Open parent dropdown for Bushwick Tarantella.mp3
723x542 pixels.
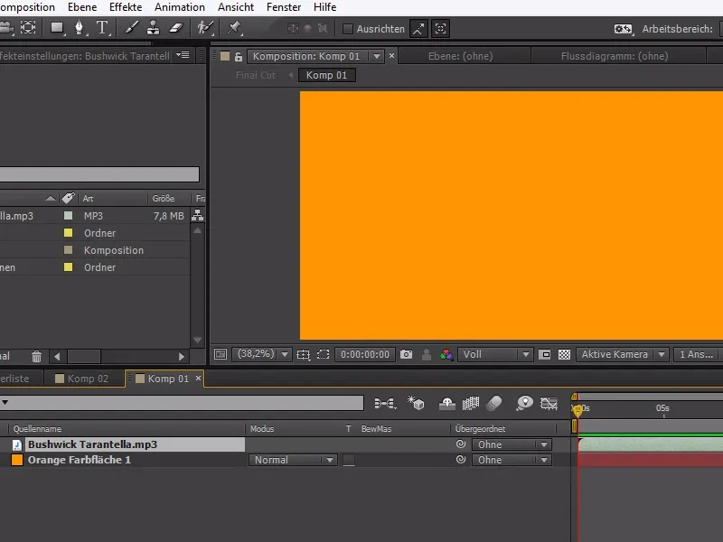point(512,444)
